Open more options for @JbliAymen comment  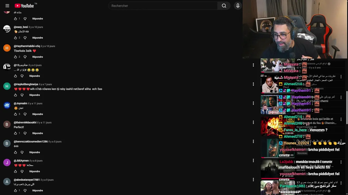[253, 161]
